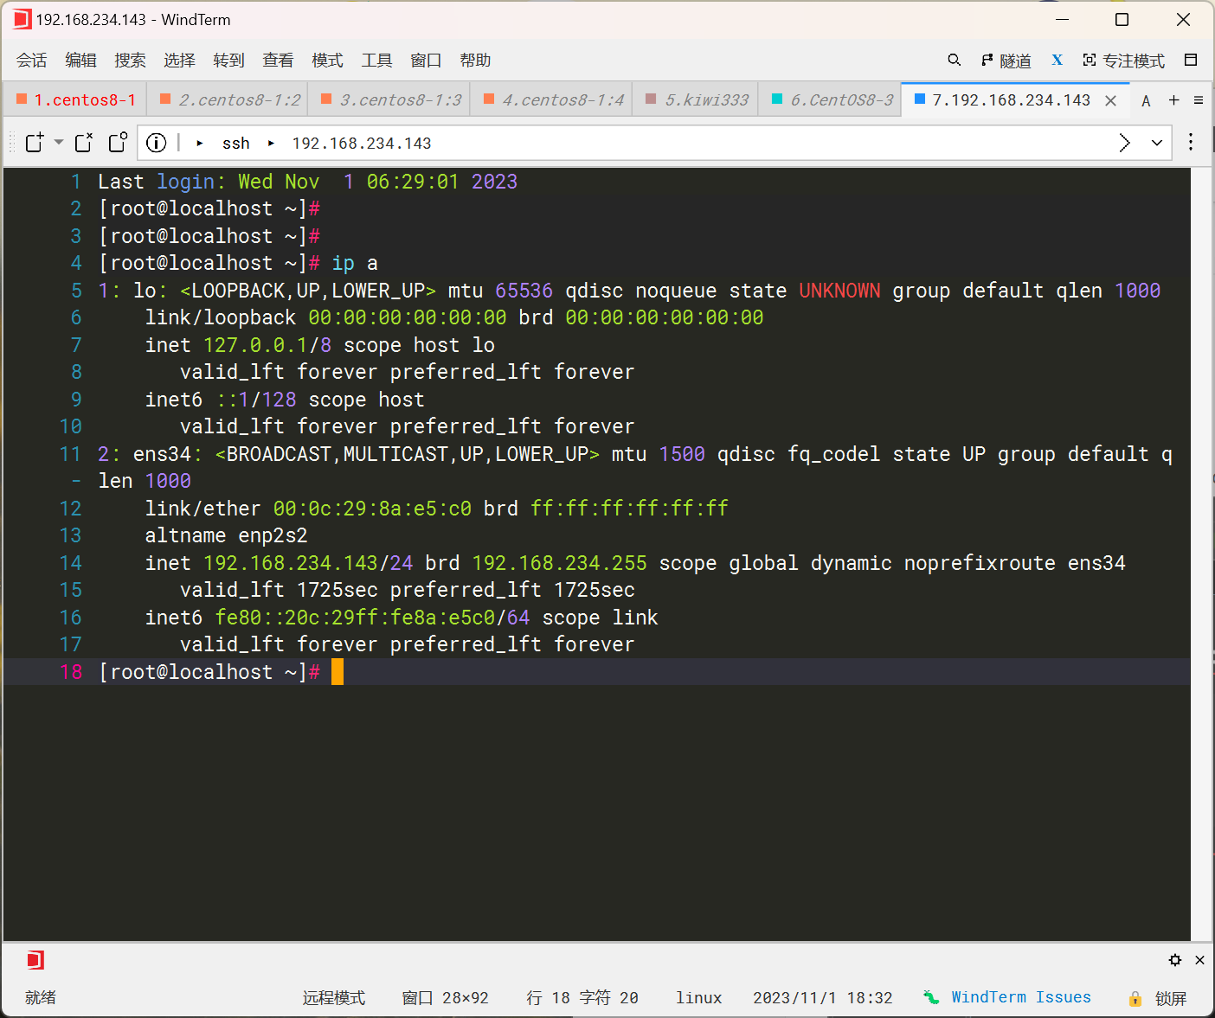This screenshot has width=1215, height=1018.
Task: Click the 行 18 字符 20 status item
Action: pyautogui.click(x=582, y=998)
